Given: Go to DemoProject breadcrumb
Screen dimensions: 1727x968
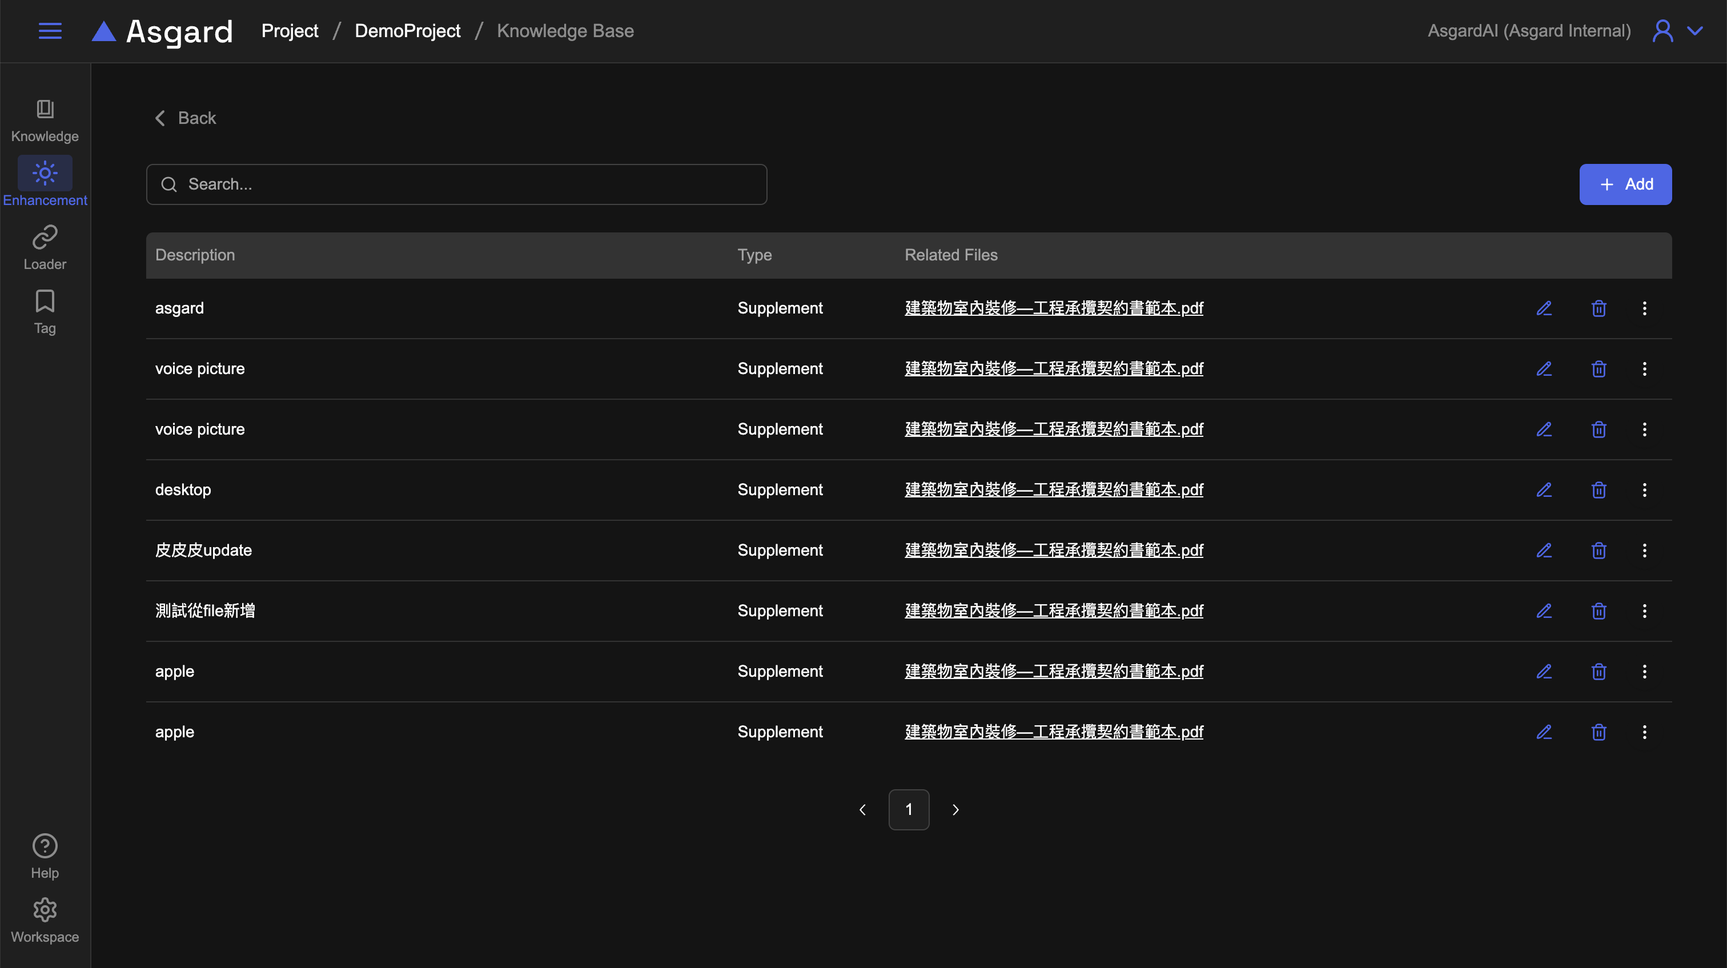Looking at the screenshot, I should pyautogui.click(x=407, y=31).
